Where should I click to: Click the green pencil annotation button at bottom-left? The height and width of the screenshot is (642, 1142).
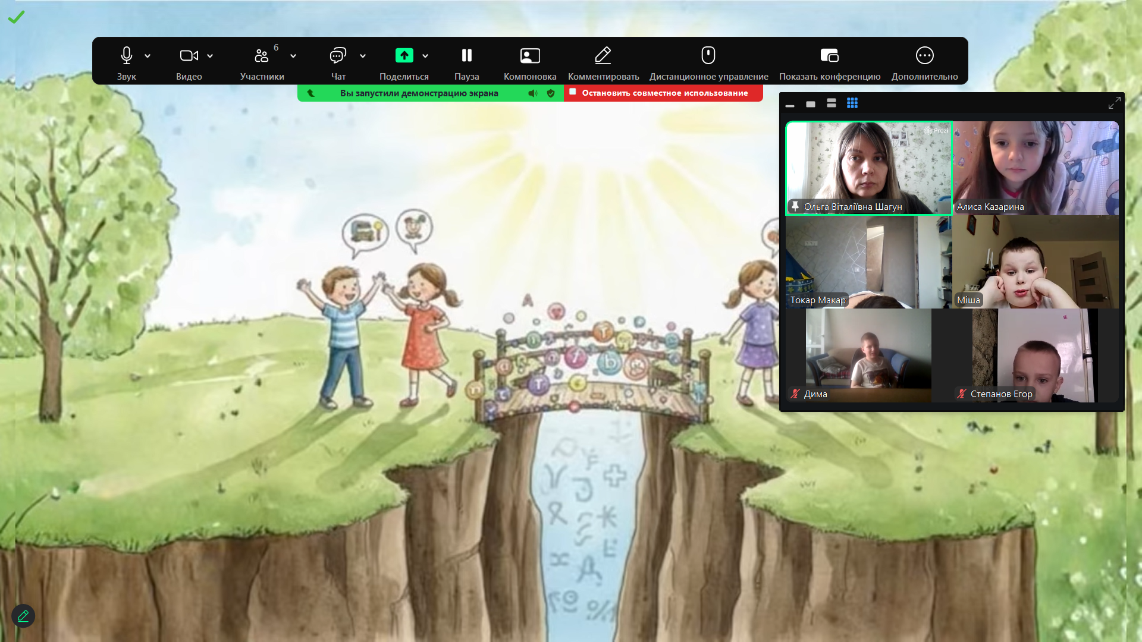click(23, 616)
